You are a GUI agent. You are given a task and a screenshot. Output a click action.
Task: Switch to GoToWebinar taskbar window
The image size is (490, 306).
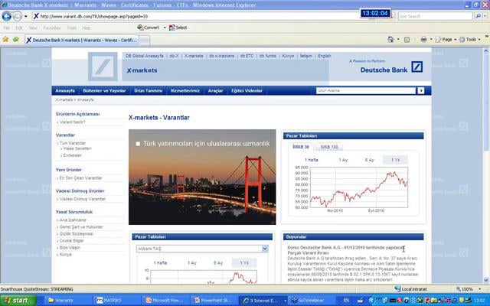(312, 301)
